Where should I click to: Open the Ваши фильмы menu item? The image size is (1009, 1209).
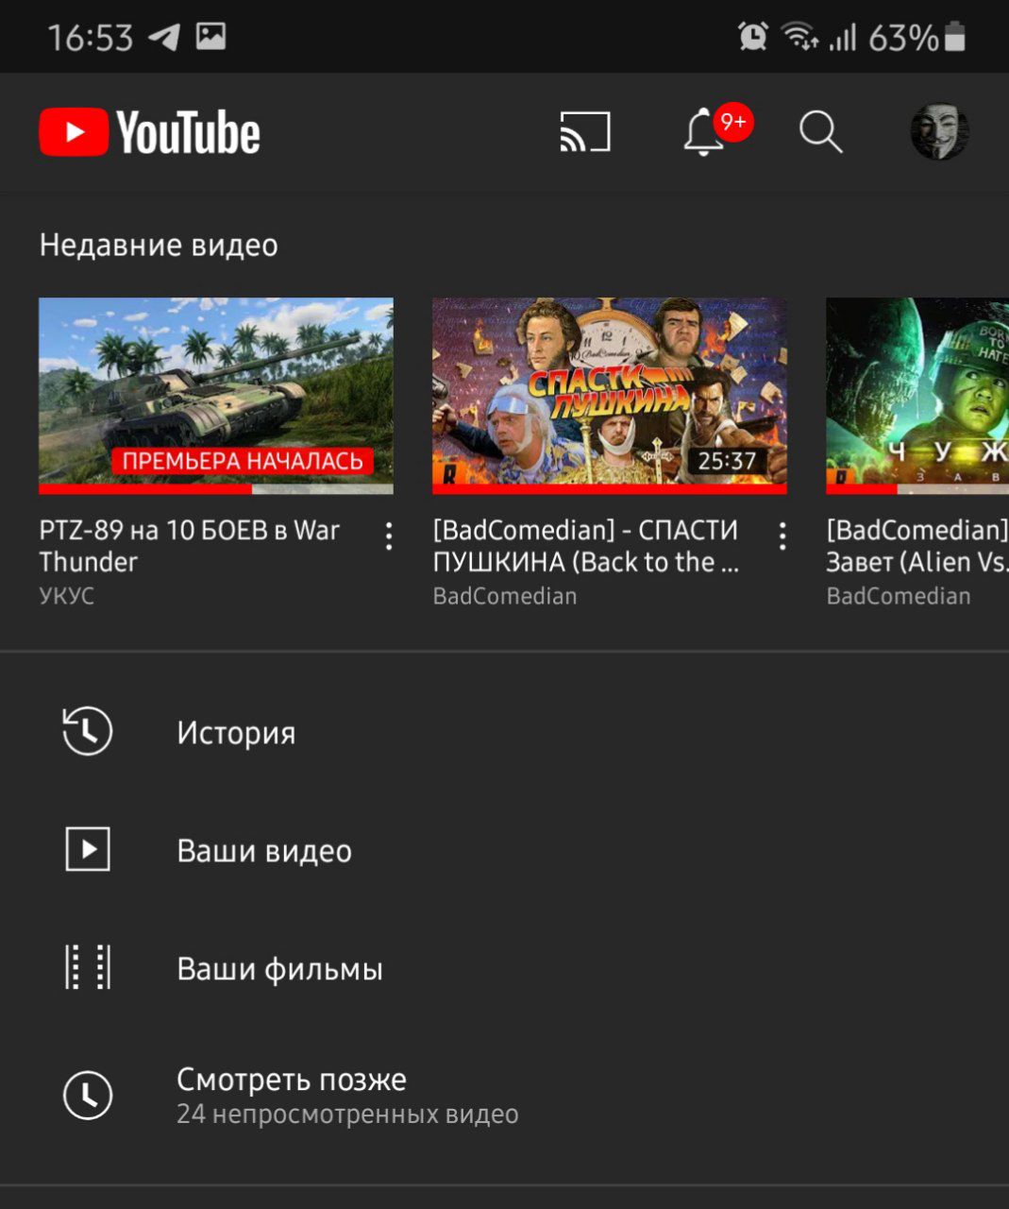(x=504, y=968)
